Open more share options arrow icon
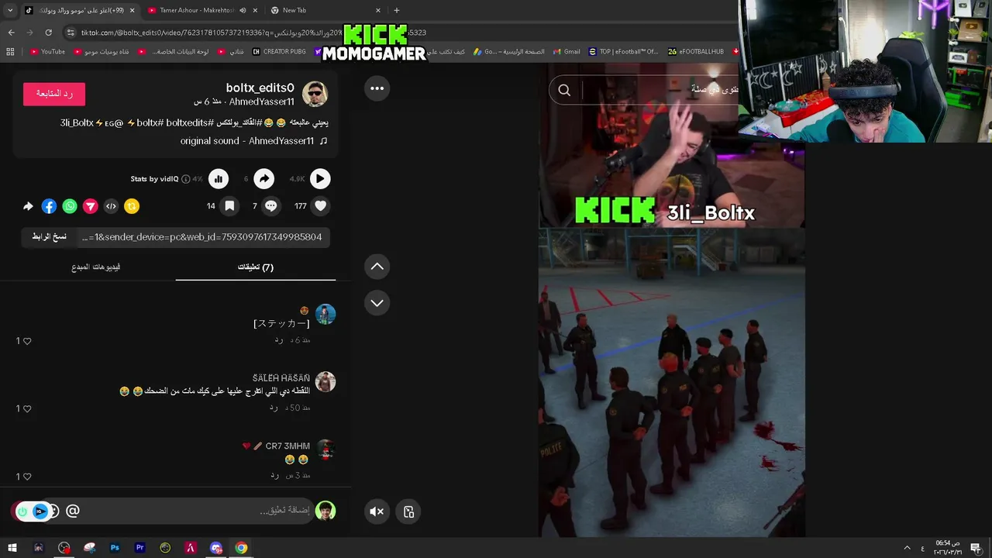The width and height of the screenshot is (992, 558). coord(28,206)
